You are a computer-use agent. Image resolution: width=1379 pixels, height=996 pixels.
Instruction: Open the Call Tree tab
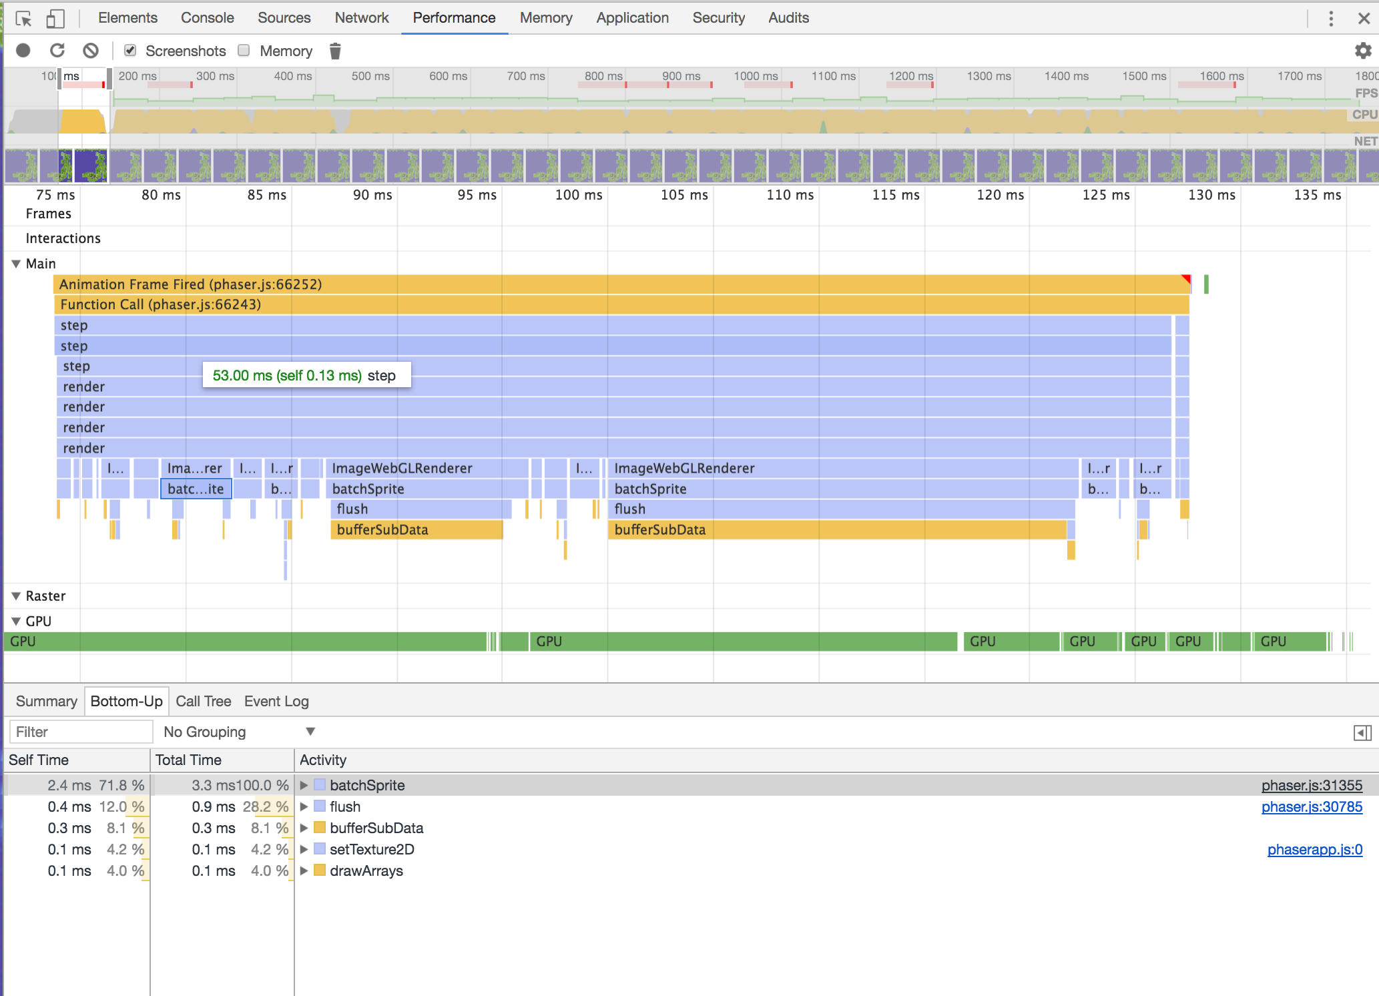203,701
